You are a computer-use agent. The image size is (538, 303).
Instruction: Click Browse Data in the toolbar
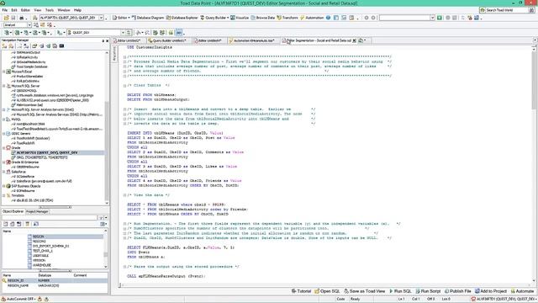[263, 18]
